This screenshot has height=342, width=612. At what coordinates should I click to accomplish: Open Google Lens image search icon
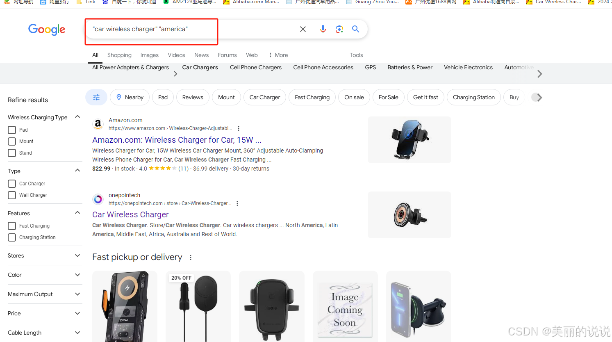coord(339,29)
